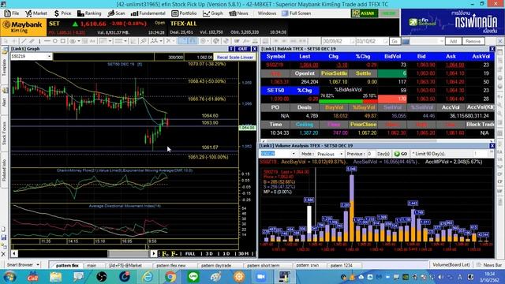This screenshot has width=505, height=284.
Task: Open the News menu
Action: click(x=238, y=13)
